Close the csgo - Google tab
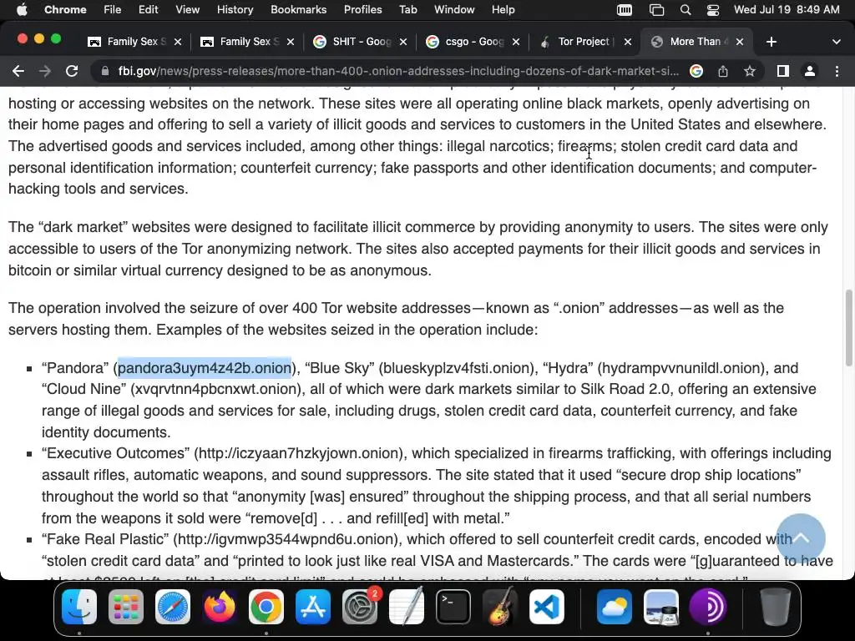The image size is (855, 641). click(x=516, y=42)
